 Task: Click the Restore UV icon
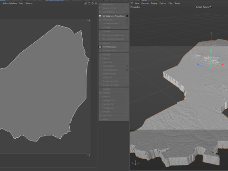pyautogui.click(x=100, y=115)
